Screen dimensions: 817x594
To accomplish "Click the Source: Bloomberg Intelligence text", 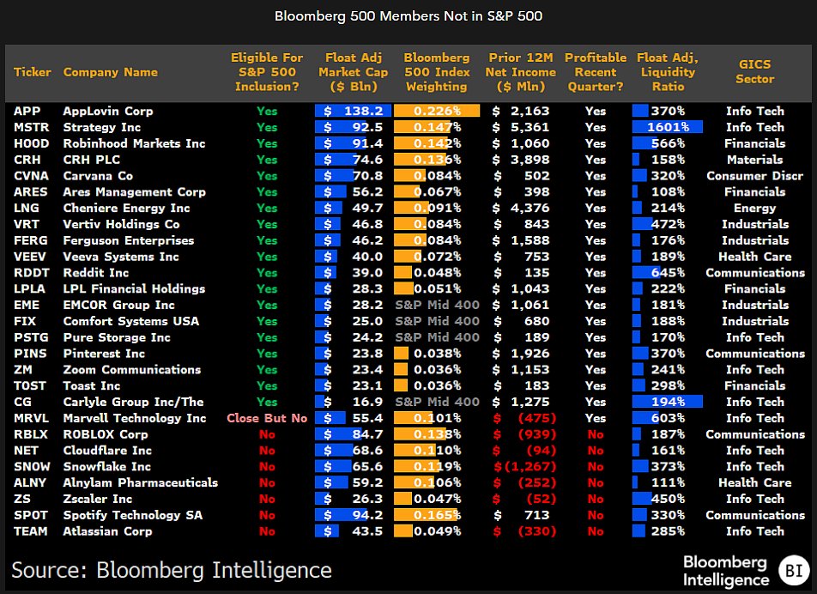I will point(172,569).
